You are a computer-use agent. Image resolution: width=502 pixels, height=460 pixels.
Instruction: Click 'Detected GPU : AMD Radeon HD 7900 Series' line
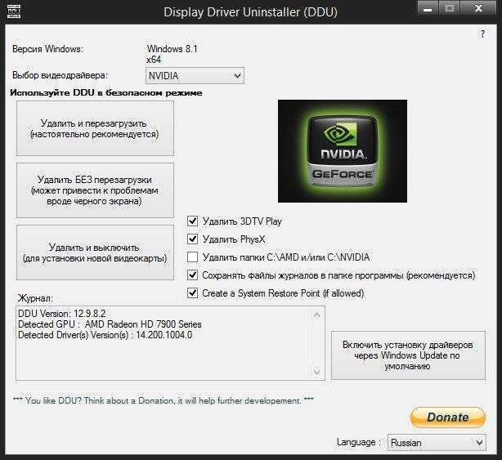pyautogui.click(x=110, y=324)
